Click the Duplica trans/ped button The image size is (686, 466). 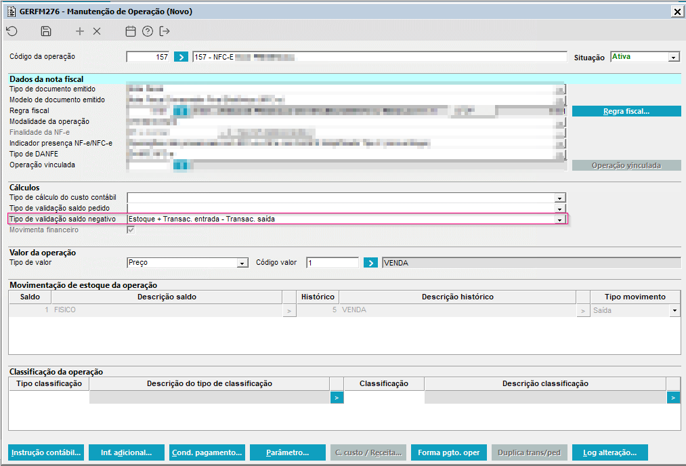(530, 452)
